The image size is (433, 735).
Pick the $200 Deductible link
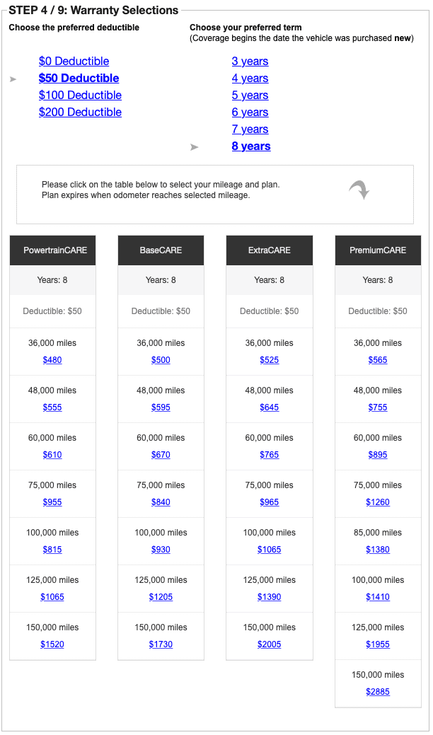80,112
